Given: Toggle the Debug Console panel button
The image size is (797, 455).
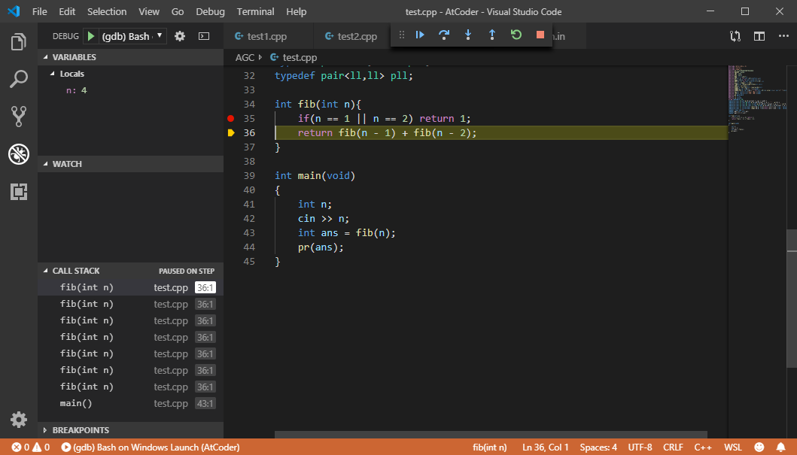Looking at the screenshot, I should 204,36.
